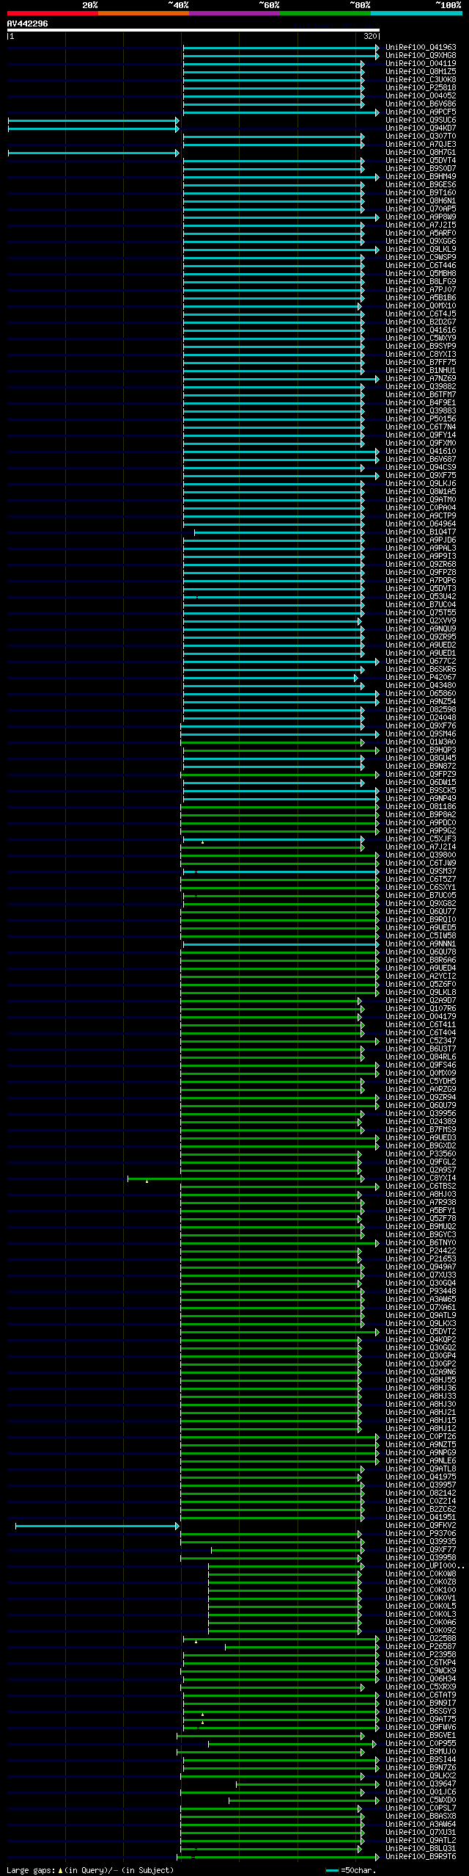Select the UniRef100_A8HJ12 label
Viewport: 469px width, 1876px height.
click(421, 1429)
